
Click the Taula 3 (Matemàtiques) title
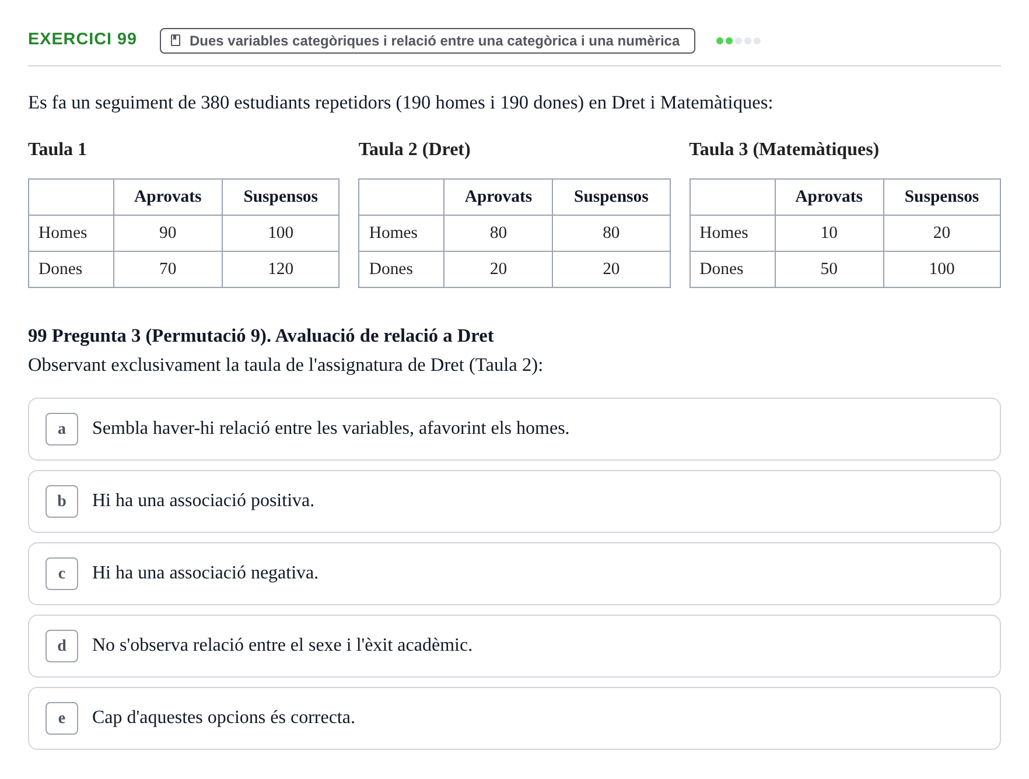click(784, 149)
